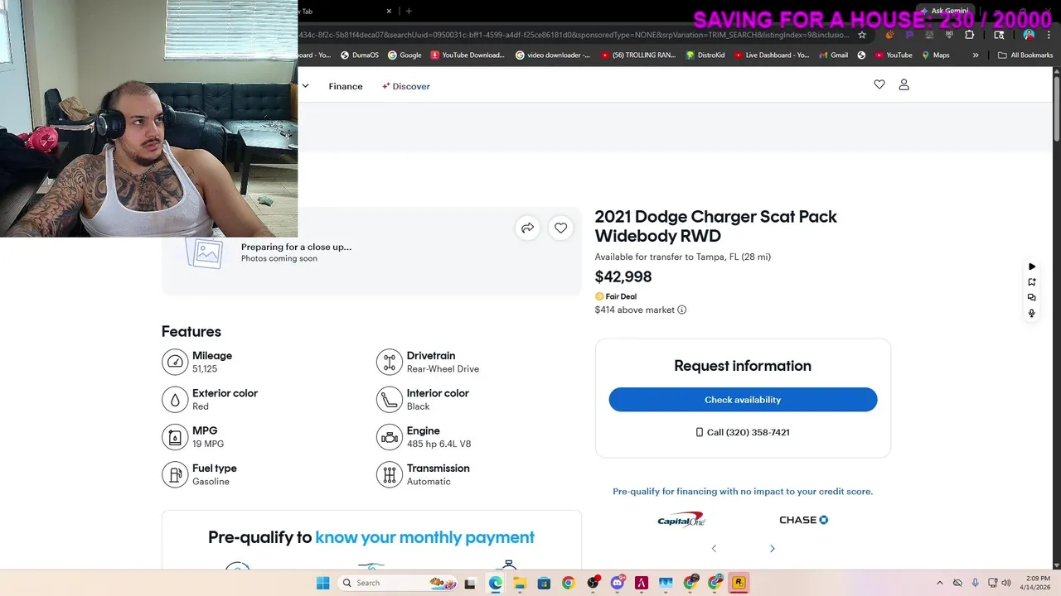Save the listing with the heart icon beside share
Screen dimensions: 1061x596
click(561, 228)
